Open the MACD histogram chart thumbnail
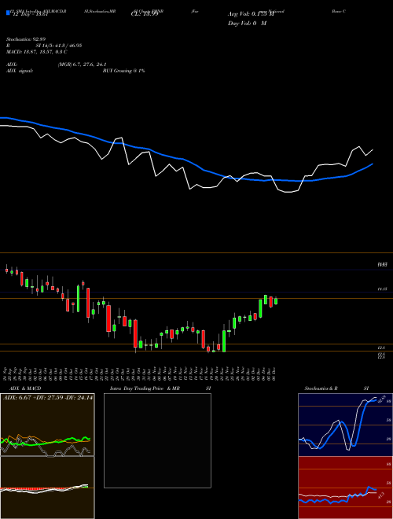The image size is (393, 519). tap(47, 488)
